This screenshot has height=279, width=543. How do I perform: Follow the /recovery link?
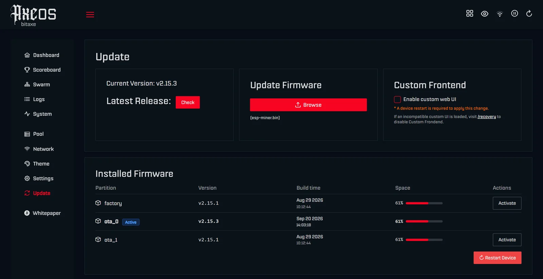(x=487, y=117)
